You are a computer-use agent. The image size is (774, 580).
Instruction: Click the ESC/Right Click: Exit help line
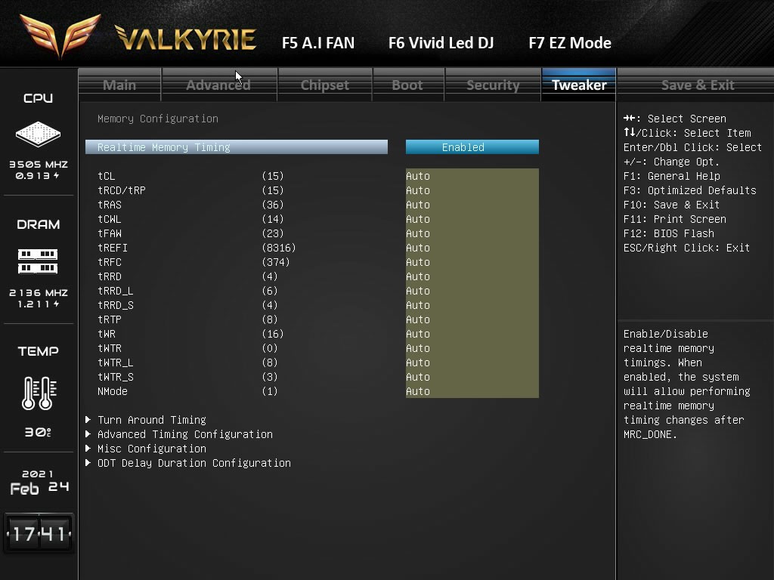pos(686,248)
